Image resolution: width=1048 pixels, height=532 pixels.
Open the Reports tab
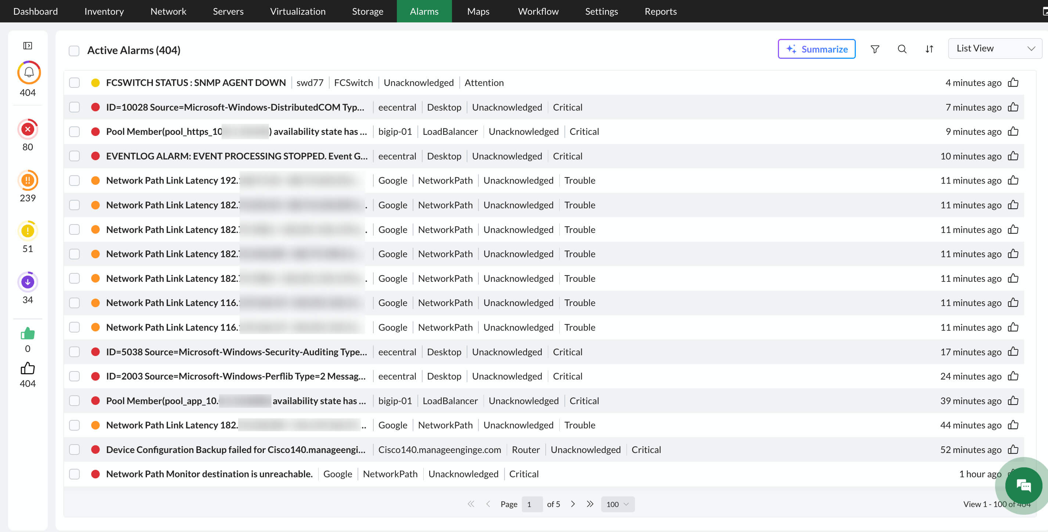point(661,11)
